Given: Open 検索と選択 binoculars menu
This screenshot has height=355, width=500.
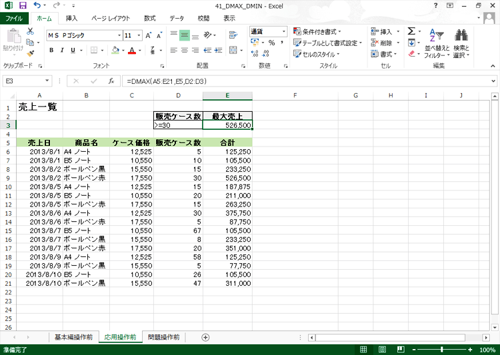Looking at the screenshot, I should [461, 43].
